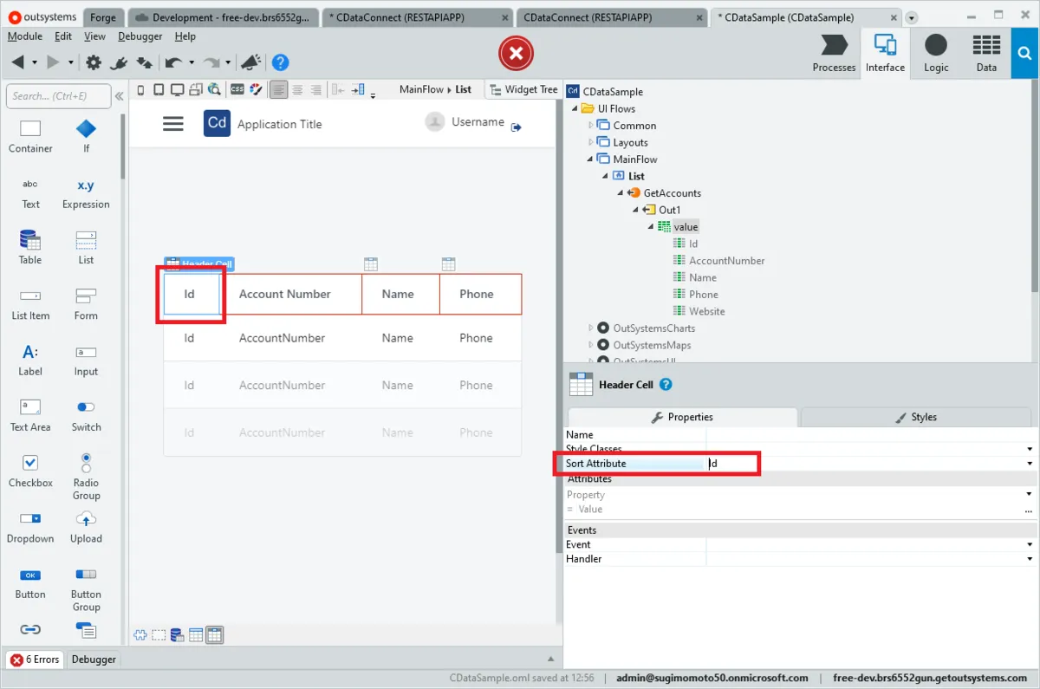Open the color palette styles icon

(x=256, y=89)
